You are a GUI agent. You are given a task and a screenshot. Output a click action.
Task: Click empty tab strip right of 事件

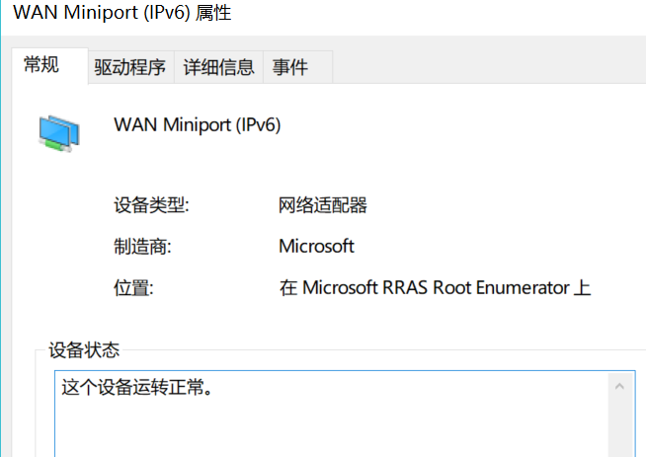484,67
